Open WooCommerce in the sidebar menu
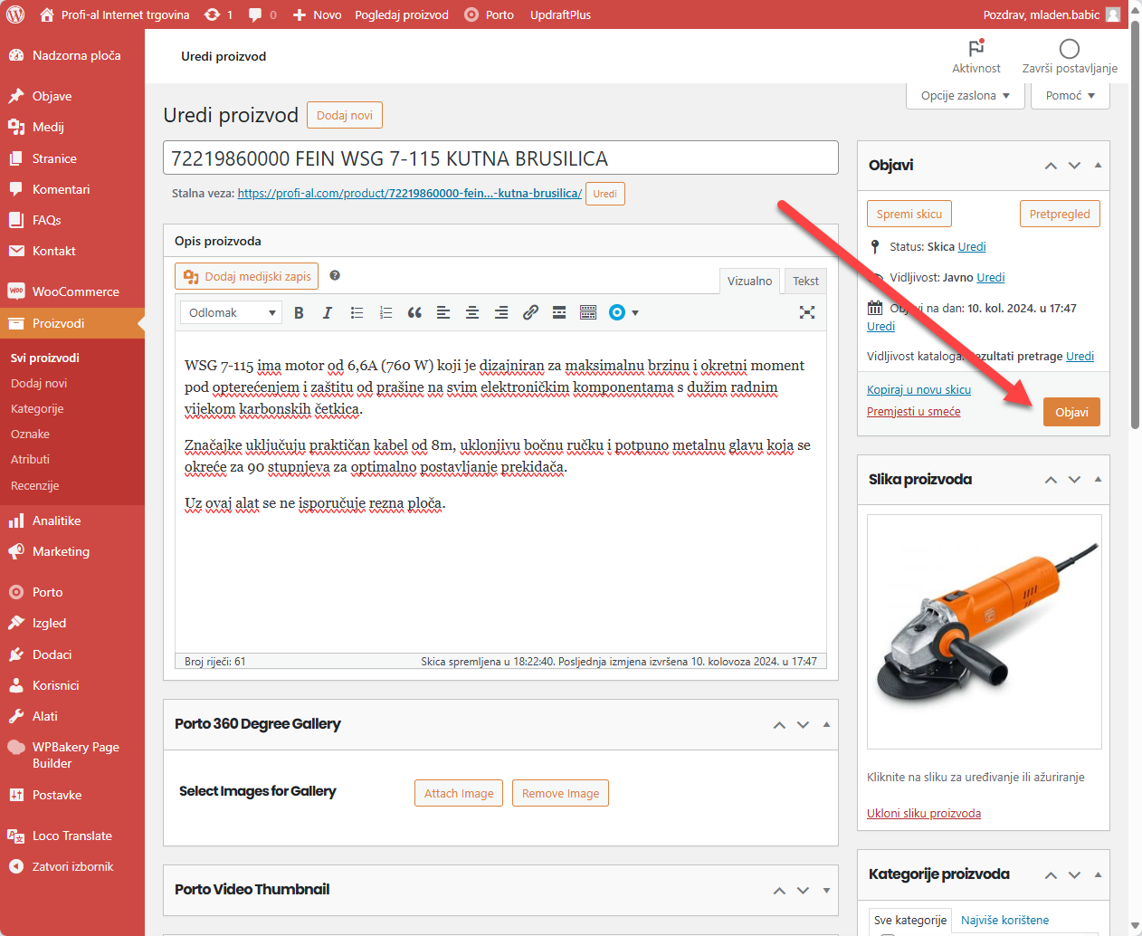Image resolution: width=1142 pixels, height=936 pixels. (x=75, y=291)
